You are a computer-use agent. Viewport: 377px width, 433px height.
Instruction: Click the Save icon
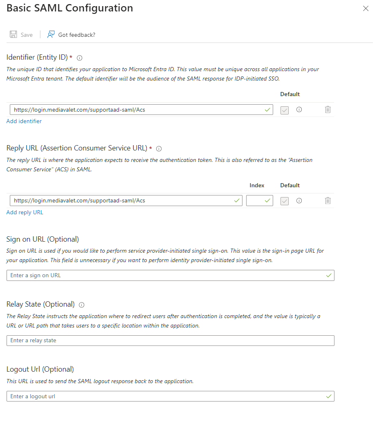click(x=14, y=34)
